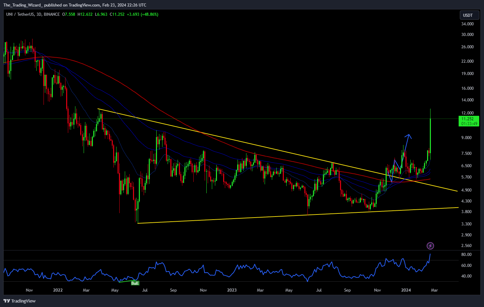Image resolution: width=484 pixels, height=307 pixels.
Task: Click the 19.000 price axis label
Action: 468,74
